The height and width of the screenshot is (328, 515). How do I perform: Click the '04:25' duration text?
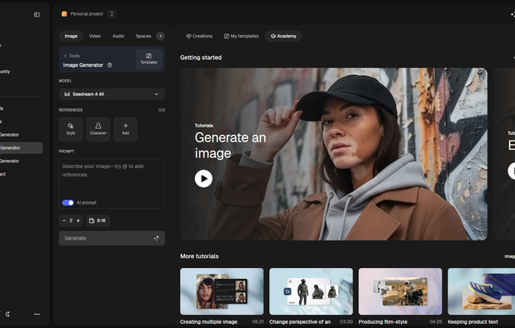click(x=436, y=322)
